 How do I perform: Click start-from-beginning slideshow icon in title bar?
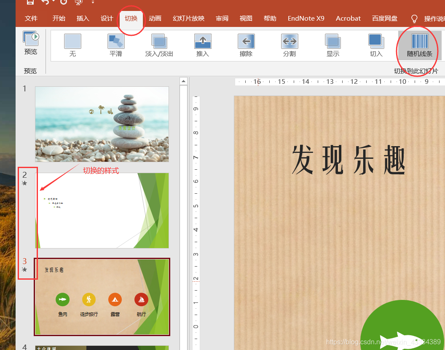pos(79,2)
